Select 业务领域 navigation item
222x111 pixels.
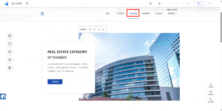point(133,13)
